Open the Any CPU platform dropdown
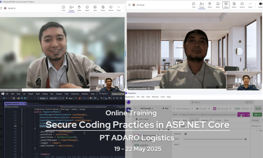Screen dimensions: 263x158 coord(57,98)
